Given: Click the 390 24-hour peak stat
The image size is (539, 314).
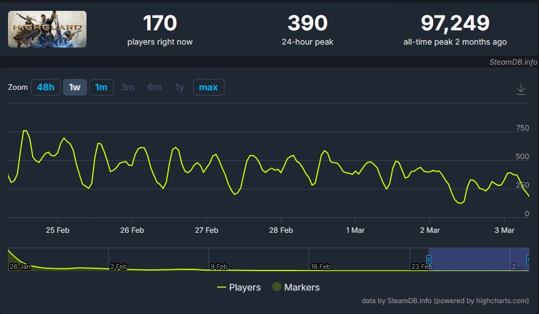Looking at the screenshot, I should (308, 30).
